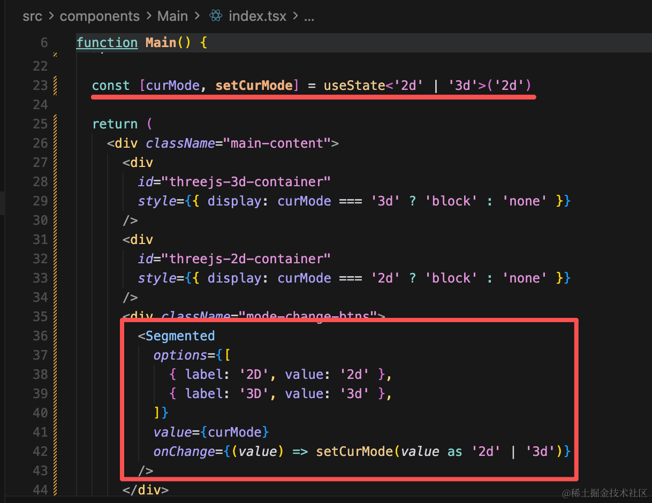This screenshot has width=652, height=503.
Task: Open the src breadcrumb segment
Action: (32, 16)
